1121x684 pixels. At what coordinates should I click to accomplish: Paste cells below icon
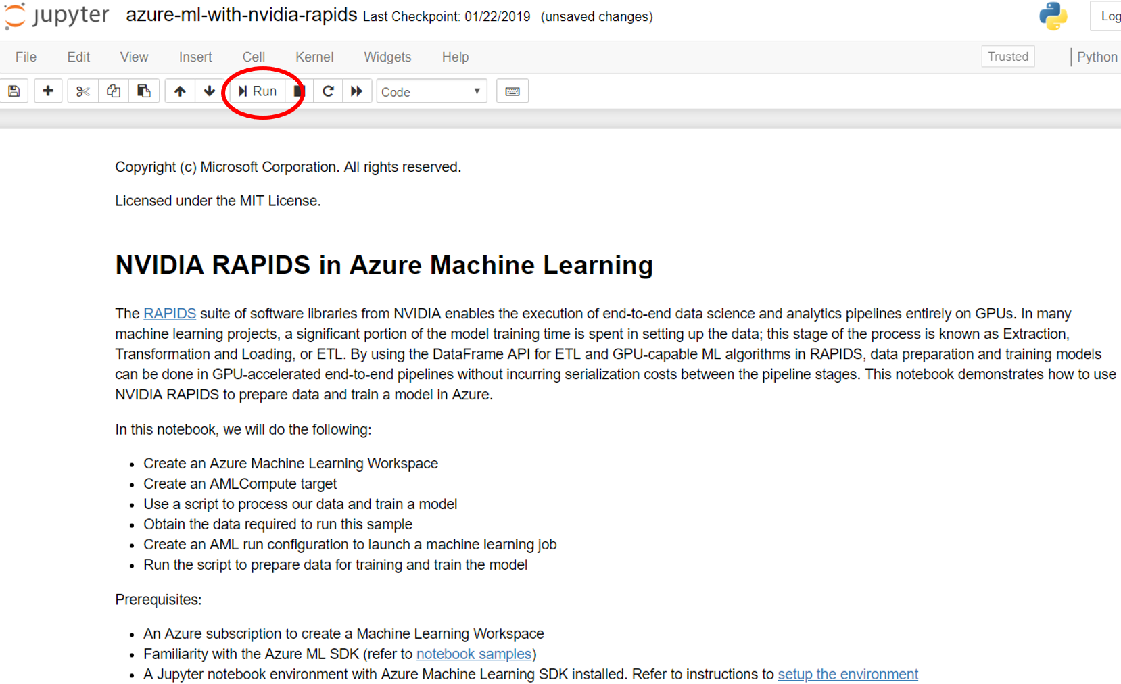tap(144, 91)
